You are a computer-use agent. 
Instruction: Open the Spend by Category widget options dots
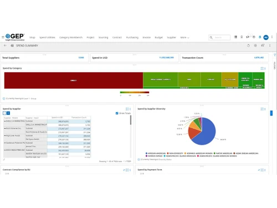click(x=265, y=68)
